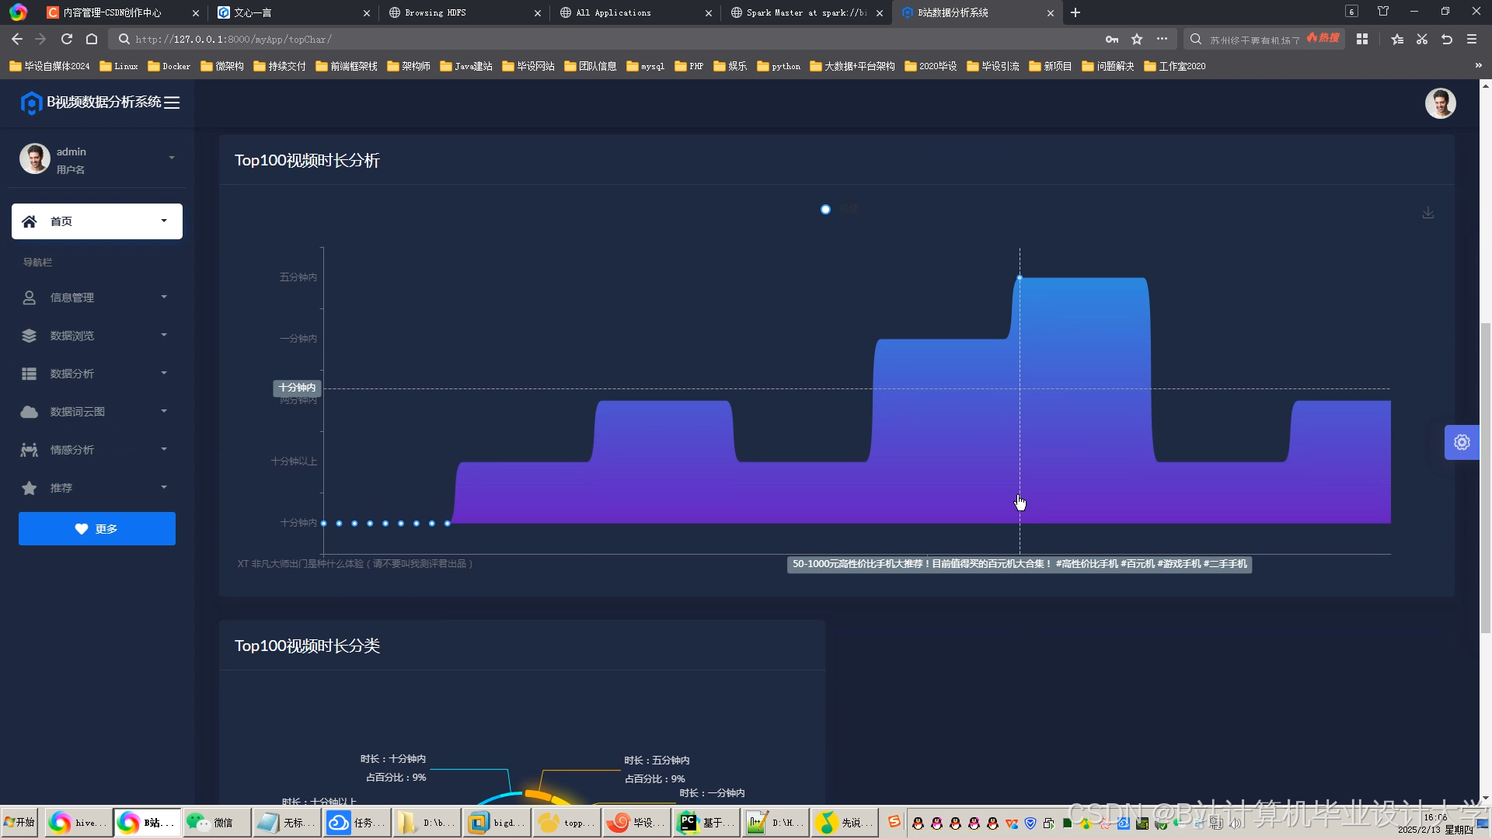This screenshot has height=839, width=1492.
Task: Expand the admin user dropdown
Action: coord(171,158)
